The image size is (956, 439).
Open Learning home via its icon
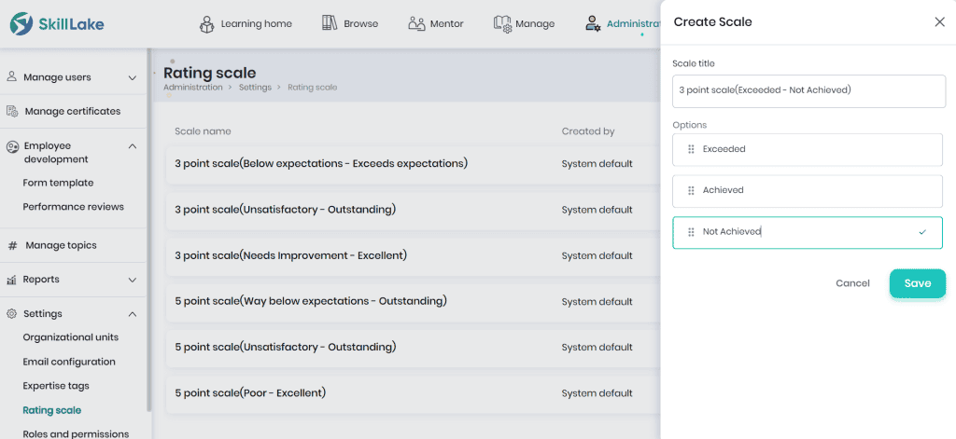(207, 24)
